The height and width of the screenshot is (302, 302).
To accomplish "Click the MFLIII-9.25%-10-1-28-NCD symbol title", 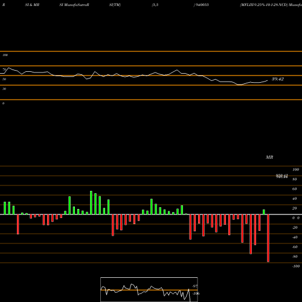I will click(264, 5).
